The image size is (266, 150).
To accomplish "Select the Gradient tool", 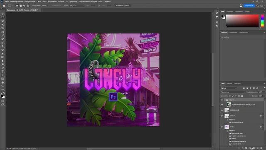I will click(x=2, y=57).
